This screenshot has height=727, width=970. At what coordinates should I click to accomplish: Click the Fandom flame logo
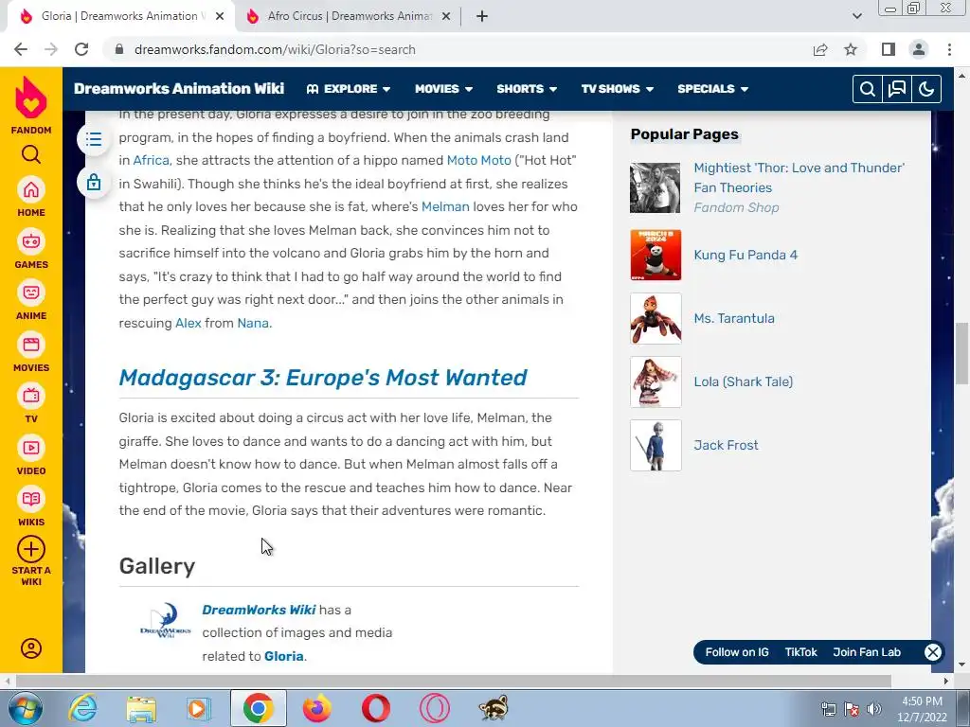point(31,98)
